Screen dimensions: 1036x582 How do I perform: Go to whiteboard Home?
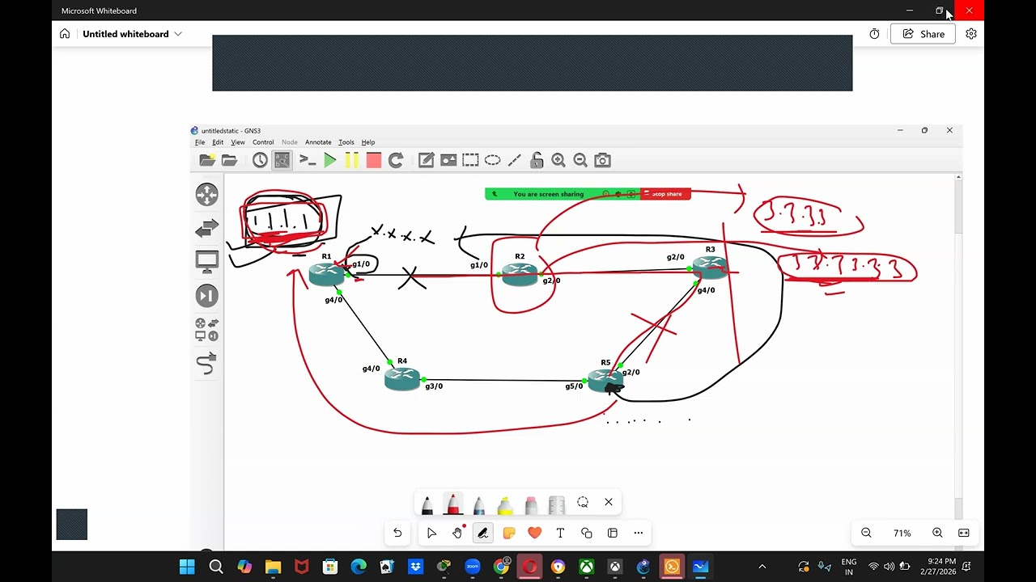(65, 34)
